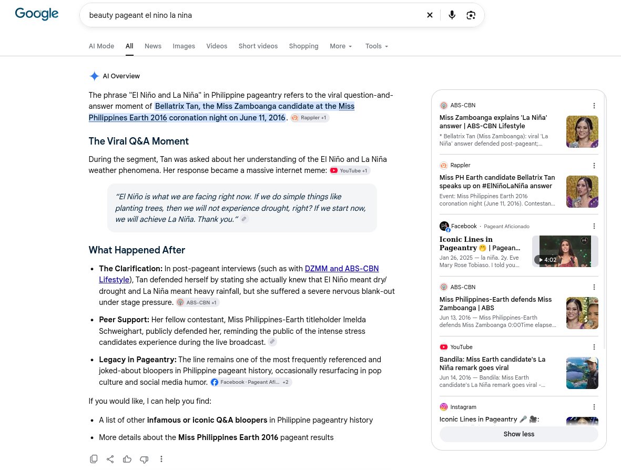Open options for YouTube Bandila source card
621x470 pixels.
coord(594,347)
